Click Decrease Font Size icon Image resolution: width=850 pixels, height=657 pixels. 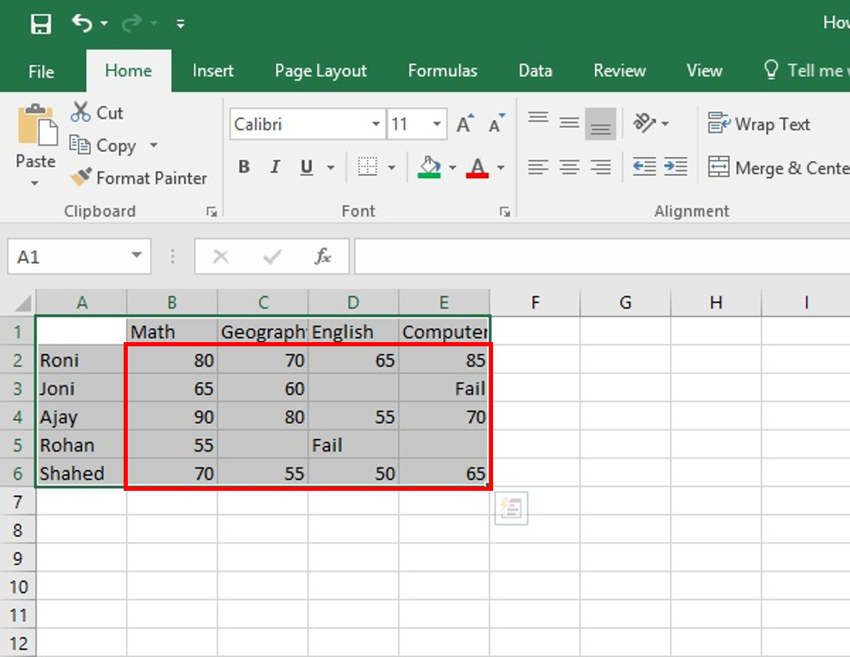coord(497,124)
